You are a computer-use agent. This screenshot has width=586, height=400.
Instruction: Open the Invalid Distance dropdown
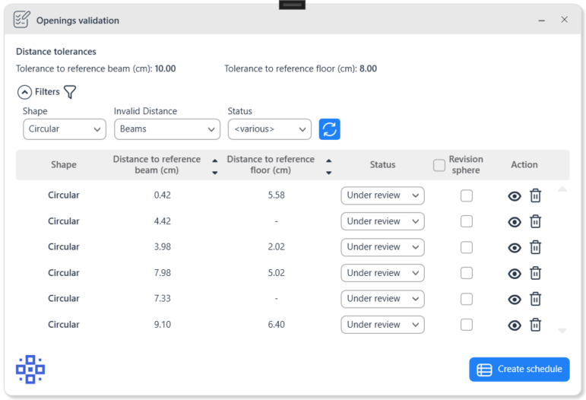(167, 129)
